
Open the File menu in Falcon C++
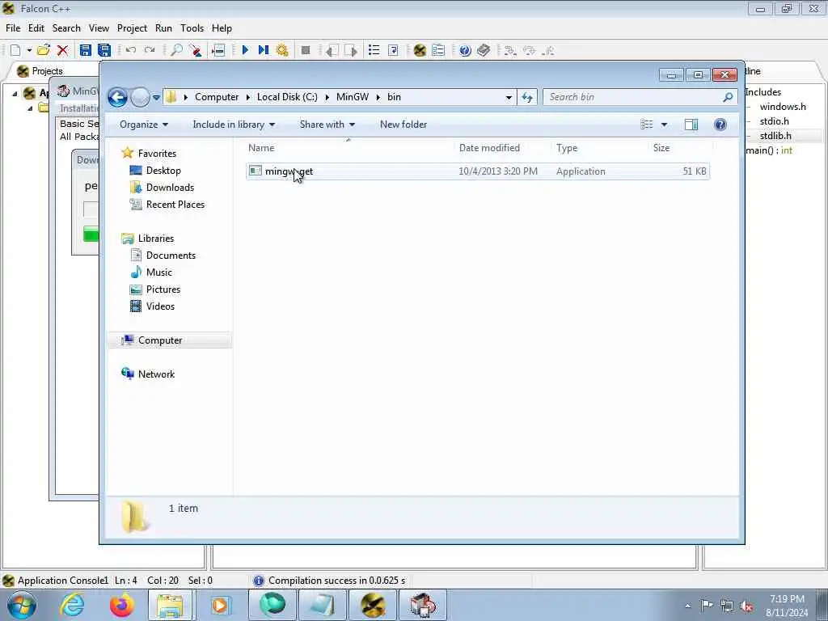[13, 28]
